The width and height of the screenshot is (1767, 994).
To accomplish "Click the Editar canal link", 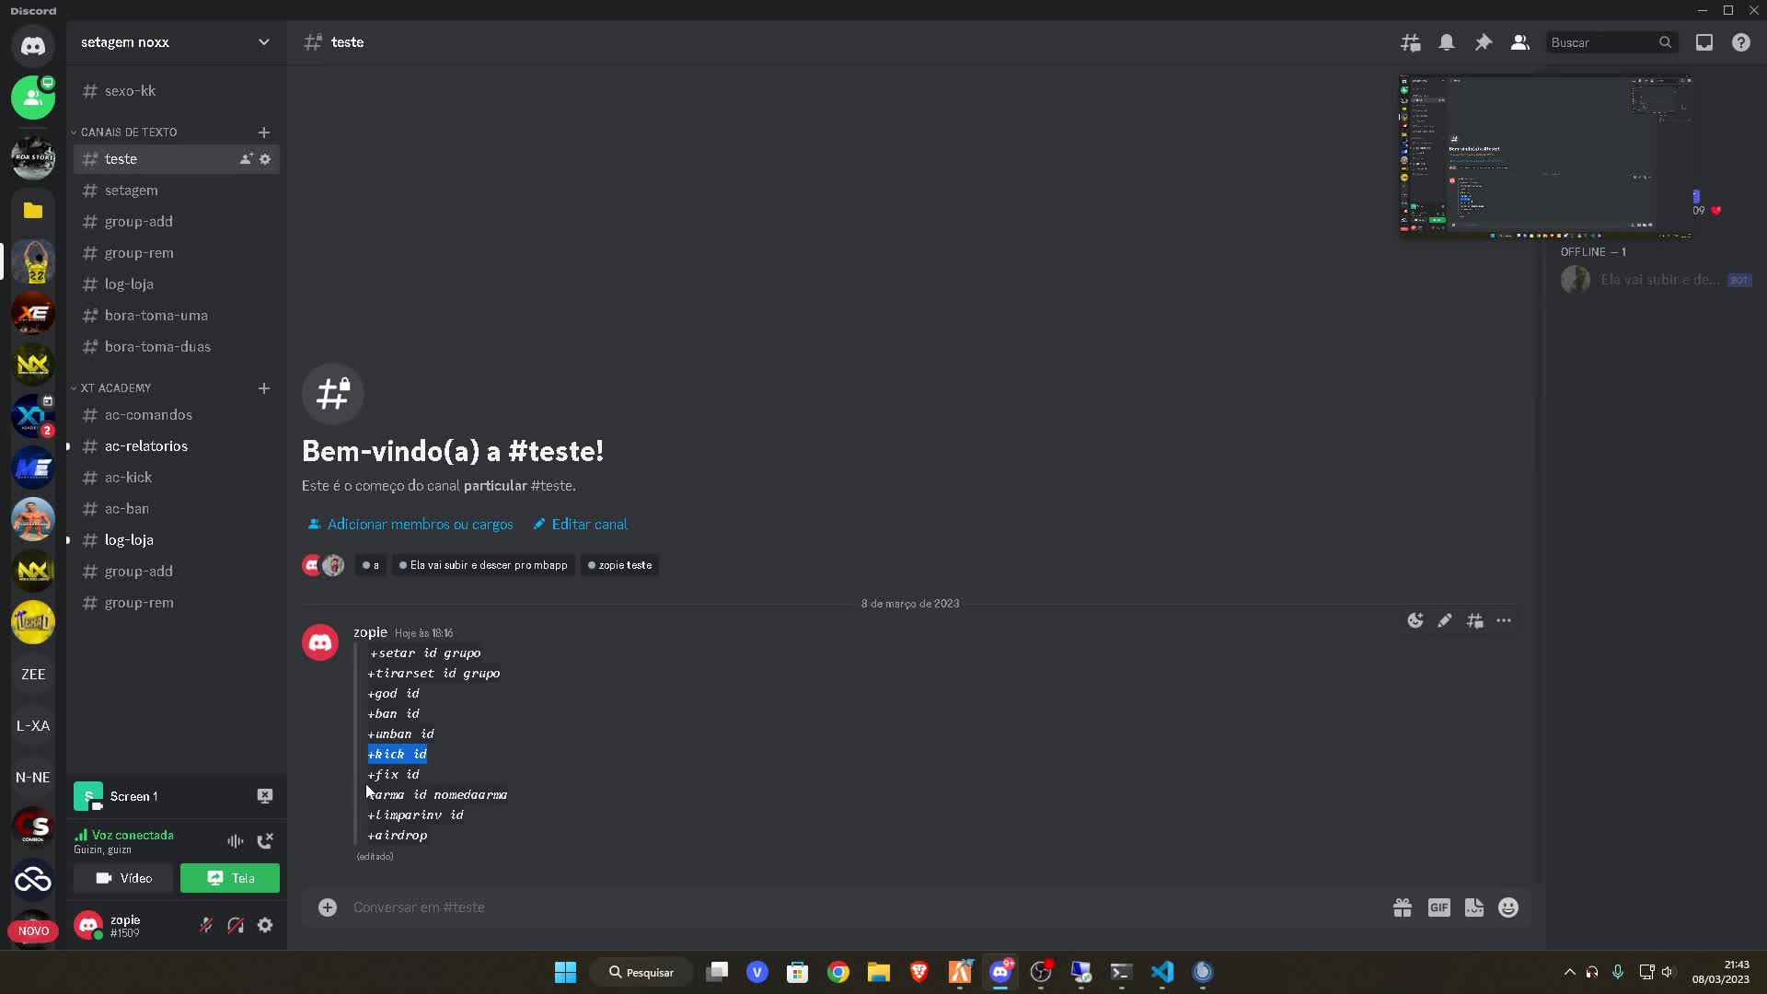I will (x=588, y=524).
